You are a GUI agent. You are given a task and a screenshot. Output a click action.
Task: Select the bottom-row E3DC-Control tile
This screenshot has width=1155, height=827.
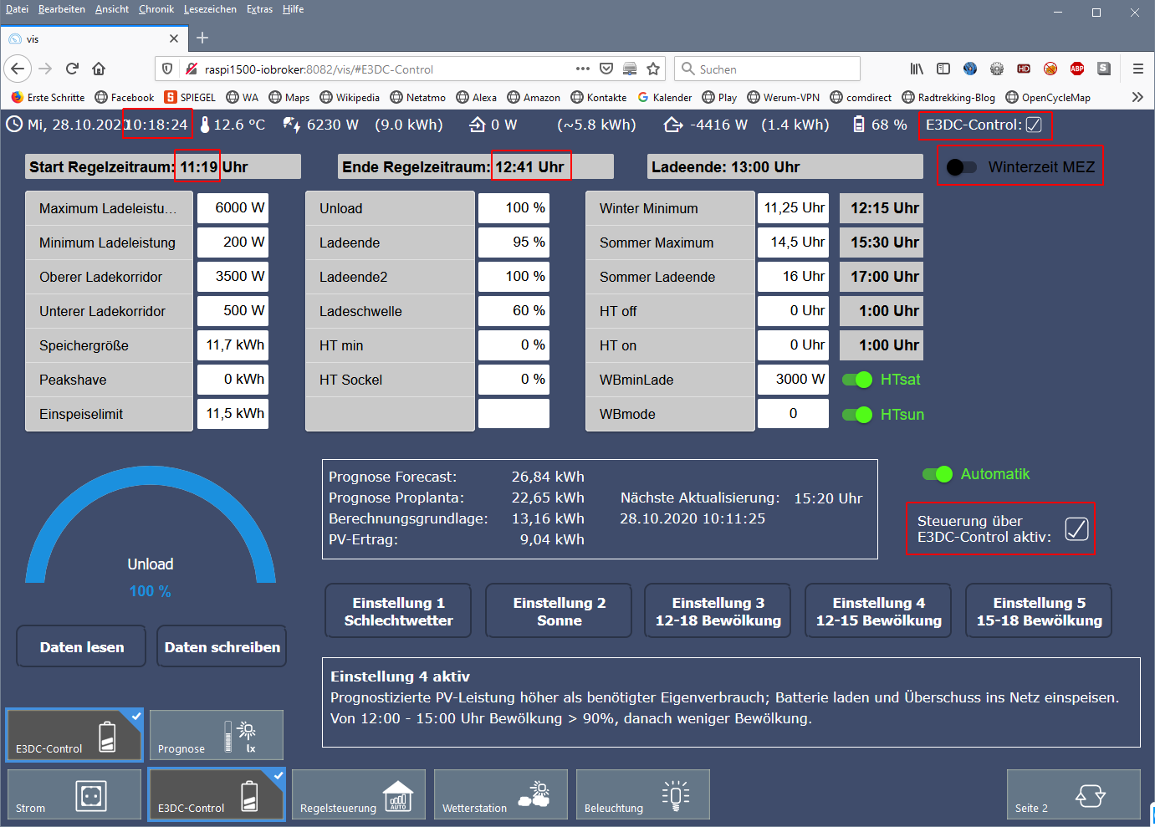[x=217, y=794]
